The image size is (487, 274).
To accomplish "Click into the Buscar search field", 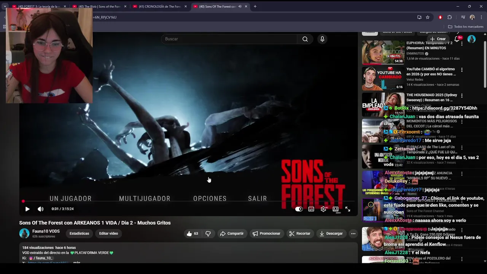I will 229,39.
